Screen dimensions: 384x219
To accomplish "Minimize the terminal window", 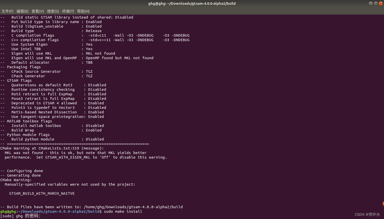I will point(371,3).
